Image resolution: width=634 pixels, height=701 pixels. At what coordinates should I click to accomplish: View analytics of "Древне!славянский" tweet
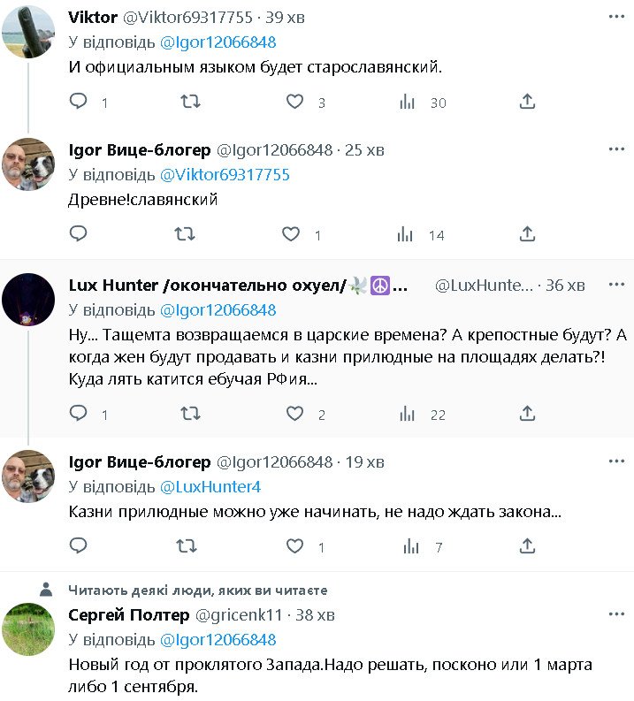[406, 234]
